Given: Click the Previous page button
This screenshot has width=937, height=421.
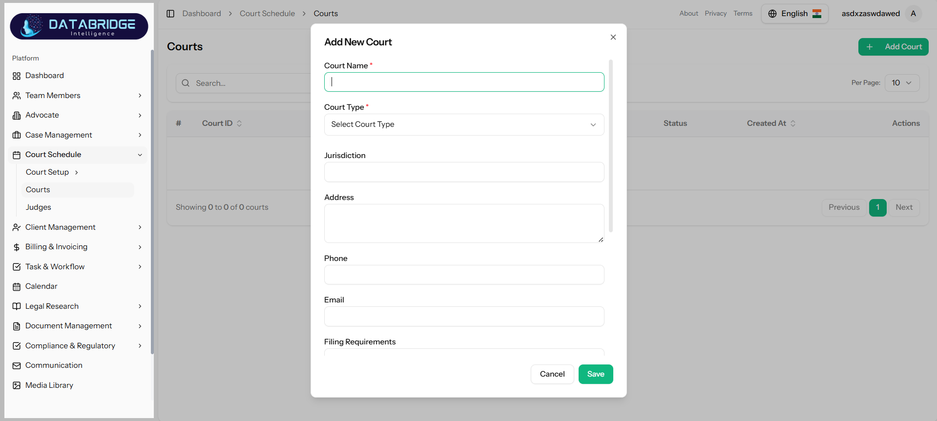Looking at the screenshot, I should (844, 207).
